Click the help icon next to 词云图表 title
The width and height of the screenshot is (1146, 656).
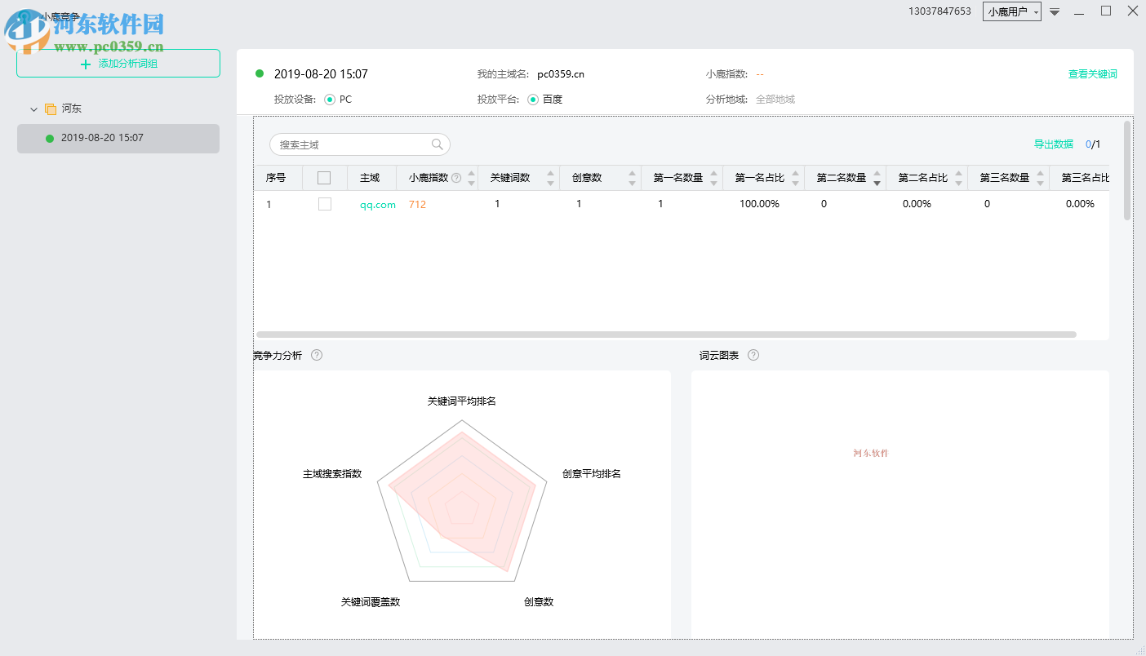coord(753,355)
